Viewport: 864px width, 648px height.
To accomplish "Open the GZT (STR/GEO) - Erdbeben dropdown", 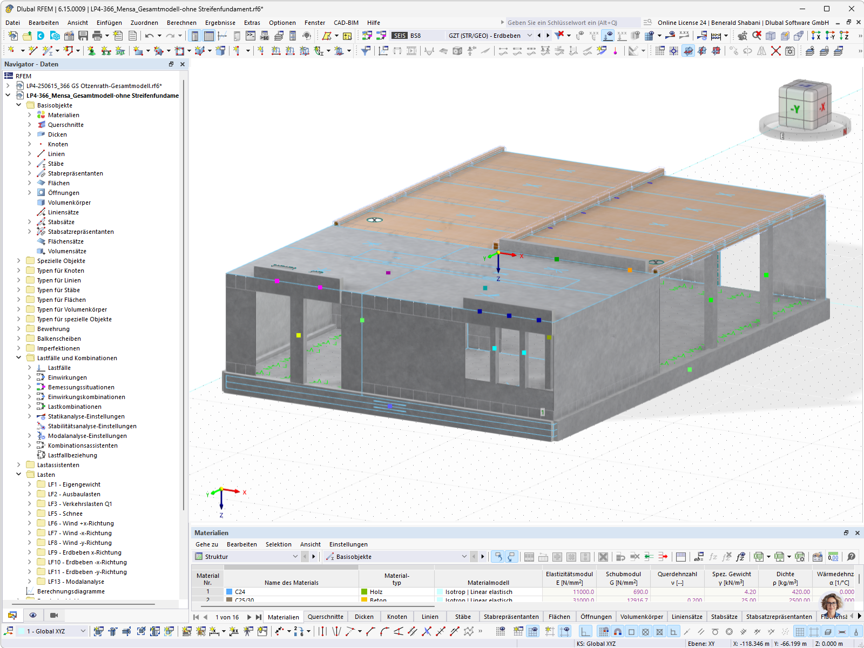I will [x=530, y=36].
